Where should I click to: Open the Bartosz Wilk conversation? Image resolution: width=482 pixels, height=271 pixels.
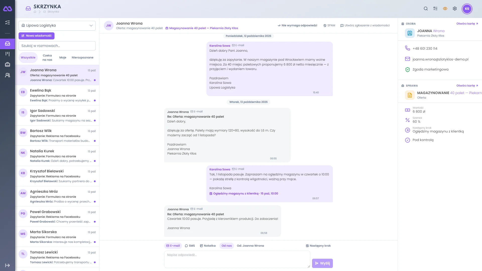click(x=57, y=136)
